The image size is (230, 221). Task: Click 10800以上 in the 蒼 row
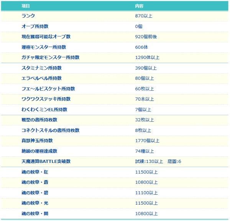coord(146,182)
